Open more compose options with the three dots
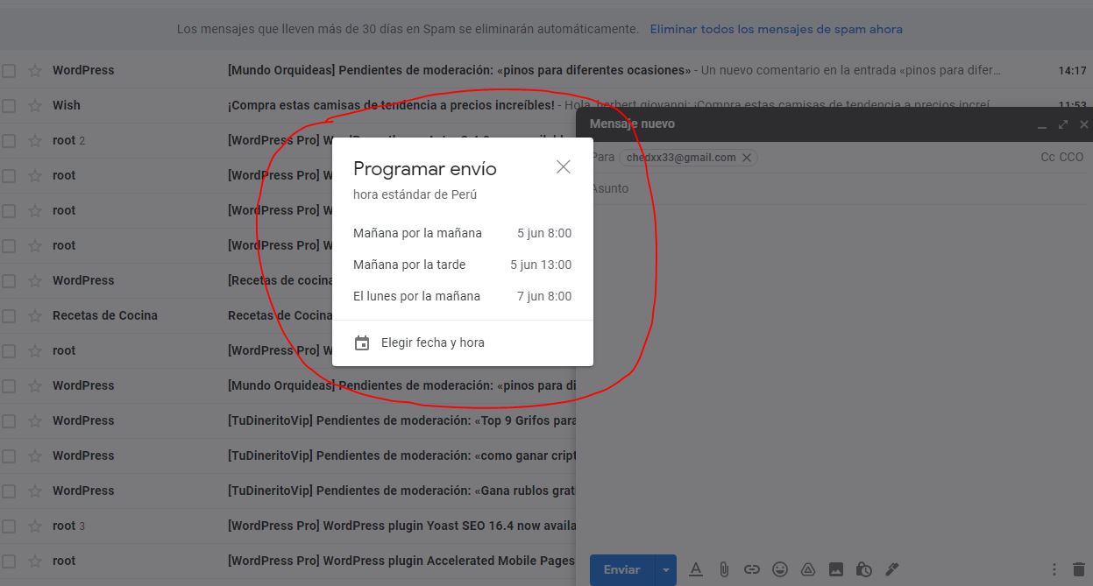 (x=1054, y=569)
